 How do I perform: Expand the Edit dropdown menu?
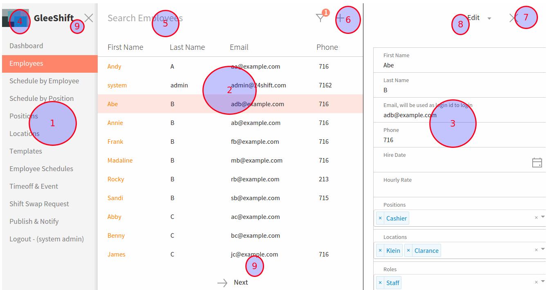tap(489, 18)
